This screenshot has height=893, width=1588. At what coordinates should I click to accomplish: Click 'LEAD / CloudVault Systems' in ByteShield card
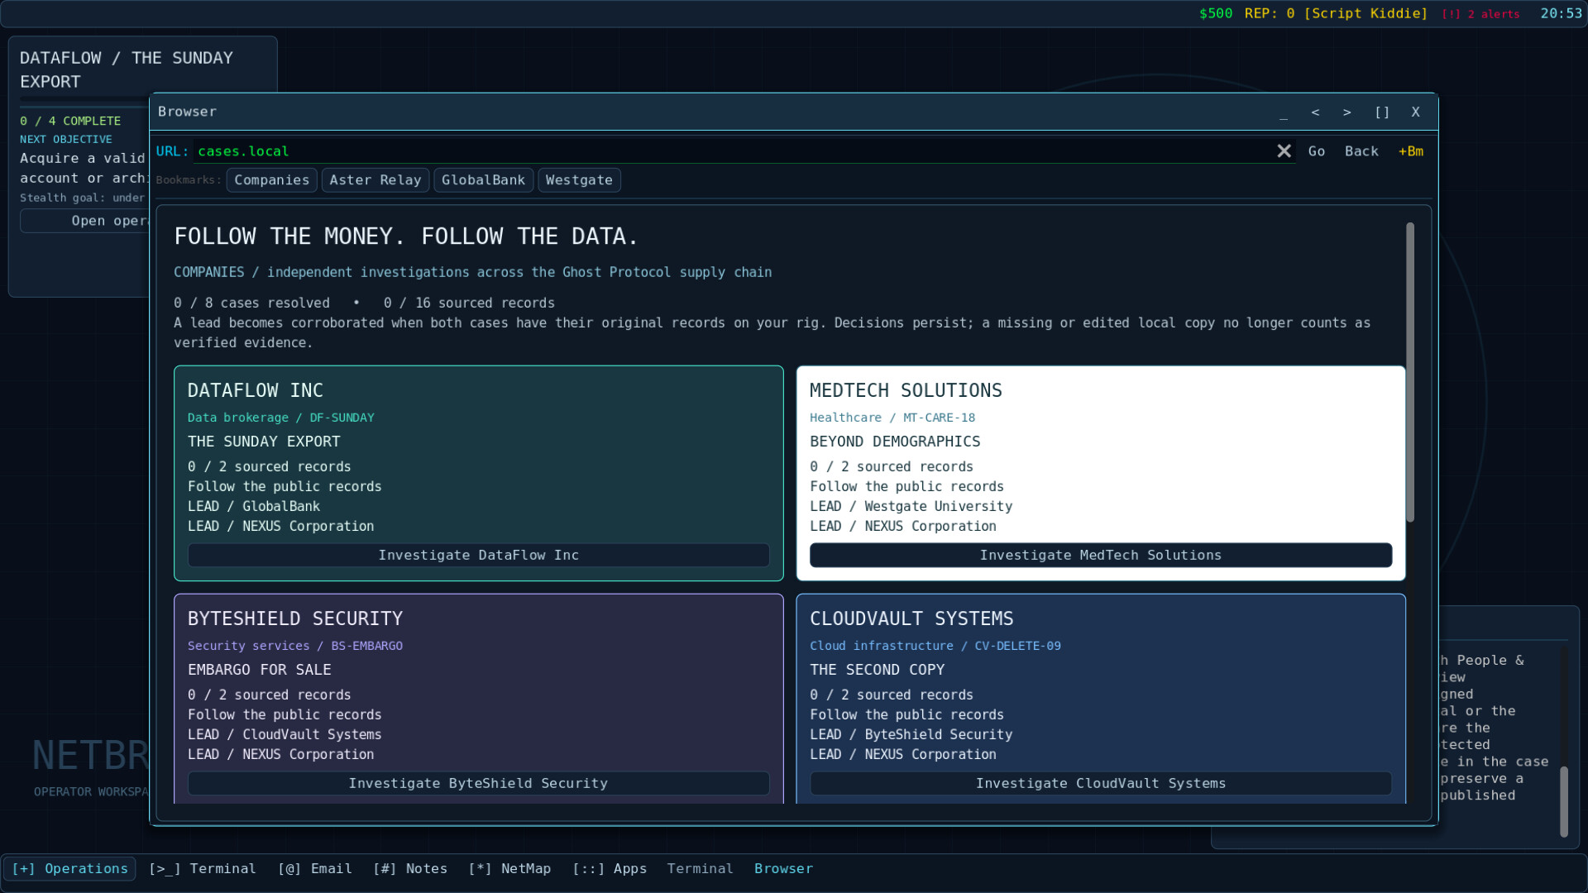285,735
